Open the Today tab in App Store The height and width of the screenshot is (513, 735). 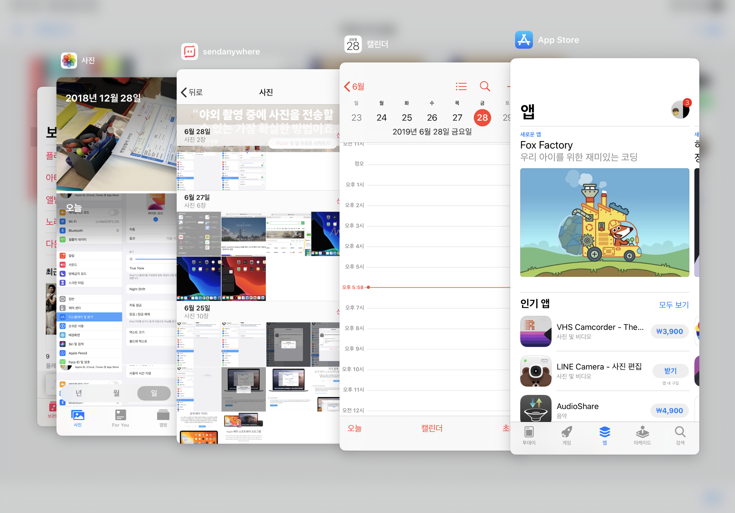528,435
